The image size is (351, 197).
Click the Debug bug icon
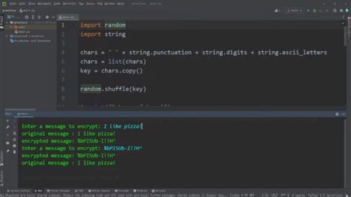tap(314, 9)
